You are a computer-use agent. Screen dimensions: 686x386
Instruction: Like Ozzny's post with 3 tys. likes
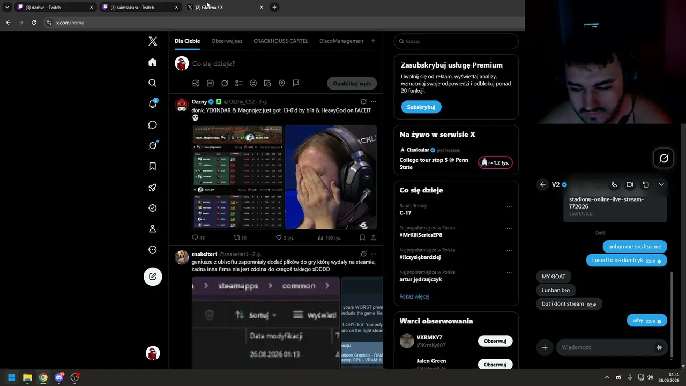click(285, 237)
